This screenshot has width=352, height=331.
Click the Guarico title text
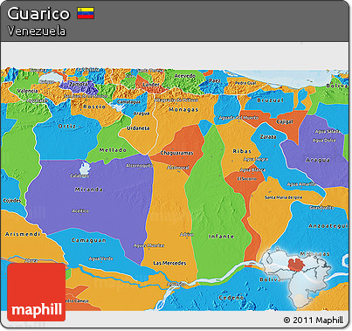[38, 13]
